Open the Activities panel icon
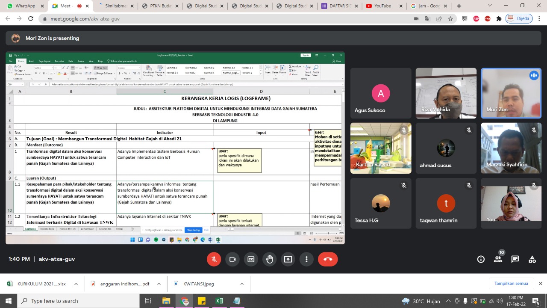Viewport: 547px width, 308px height. pyautogui.click(x=532, y=259)
